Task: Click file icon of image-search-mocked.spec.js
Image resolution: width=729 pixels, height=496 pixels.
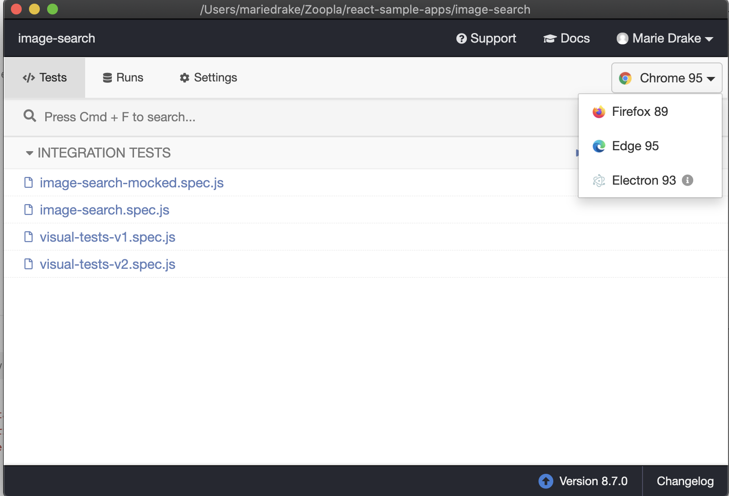Action: [29, 182]
